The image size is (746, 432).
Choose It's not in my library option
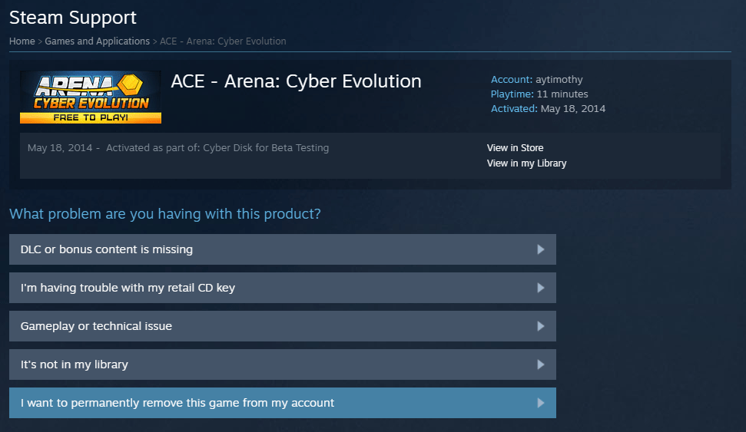(x=283, y=364)
